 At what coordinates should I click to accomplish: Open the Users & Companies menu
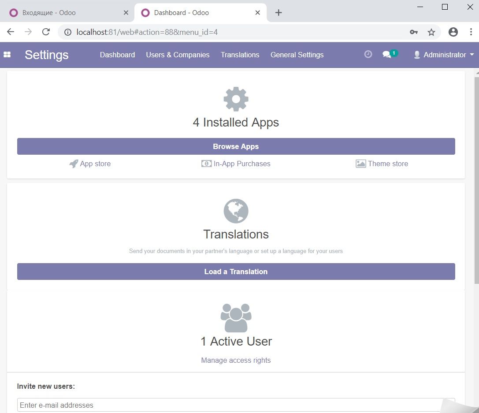(x=178, y=55)
